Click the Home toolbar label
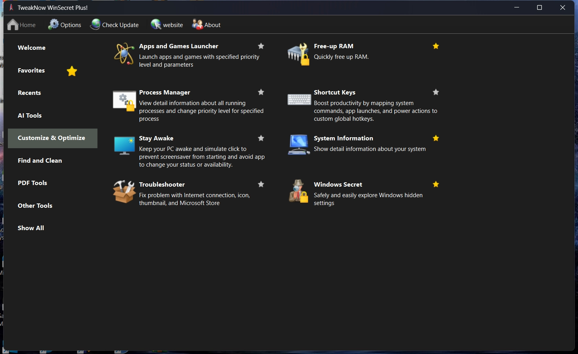The height and width of the screenshot is (354, 578). click(28, 25)
